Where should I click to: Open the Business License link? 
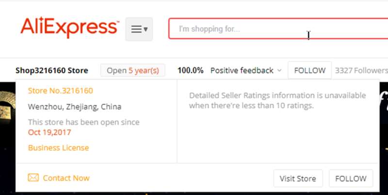(x=58, y=148)
